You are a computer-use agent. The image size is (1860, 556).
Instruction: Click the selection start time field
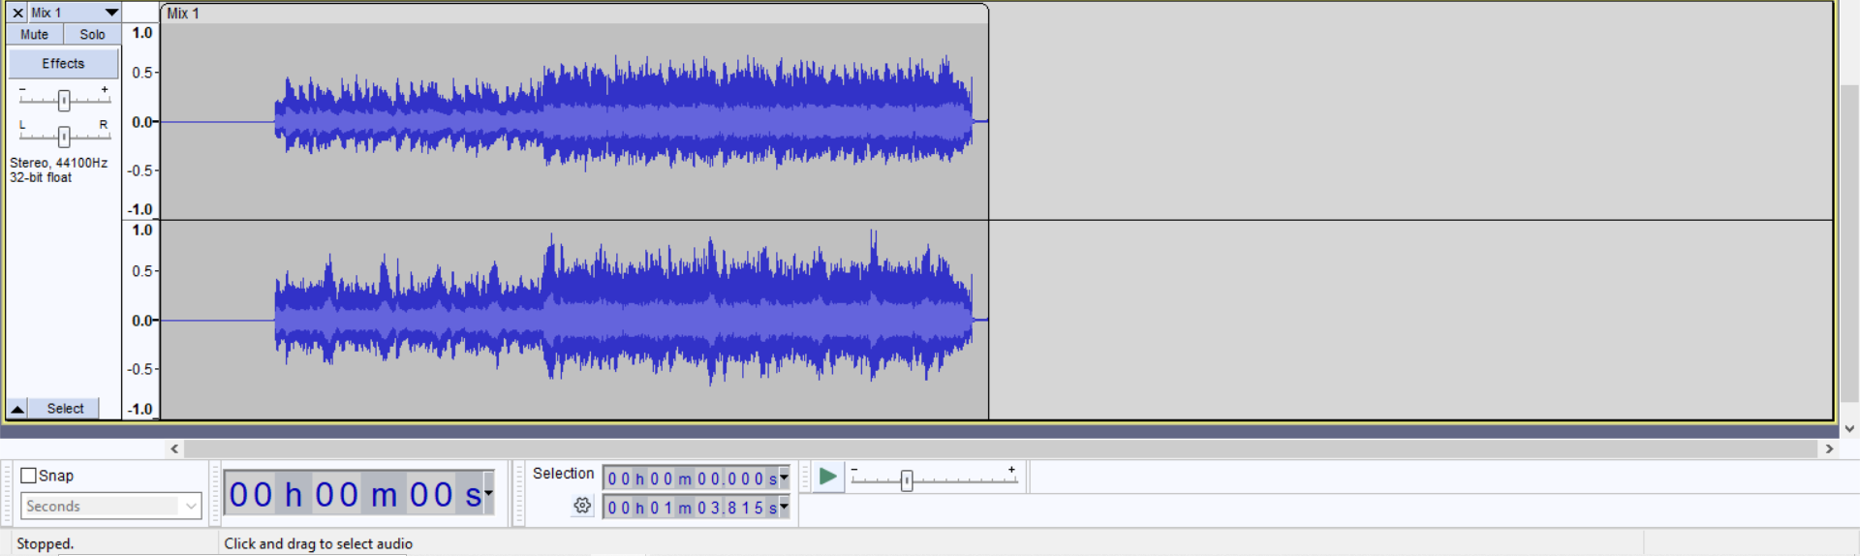[690, 479]
